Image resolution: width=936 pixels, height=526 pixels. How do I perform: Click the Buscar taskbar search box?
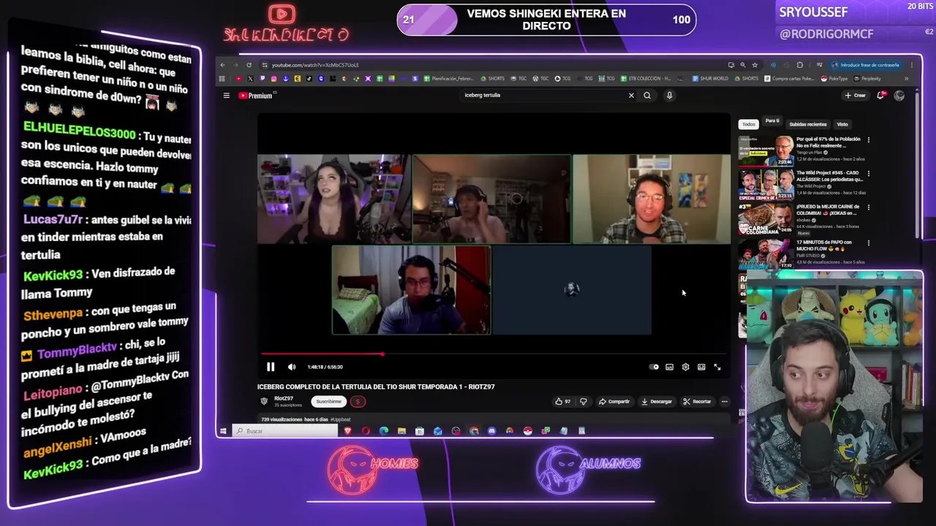pos(284,431)
